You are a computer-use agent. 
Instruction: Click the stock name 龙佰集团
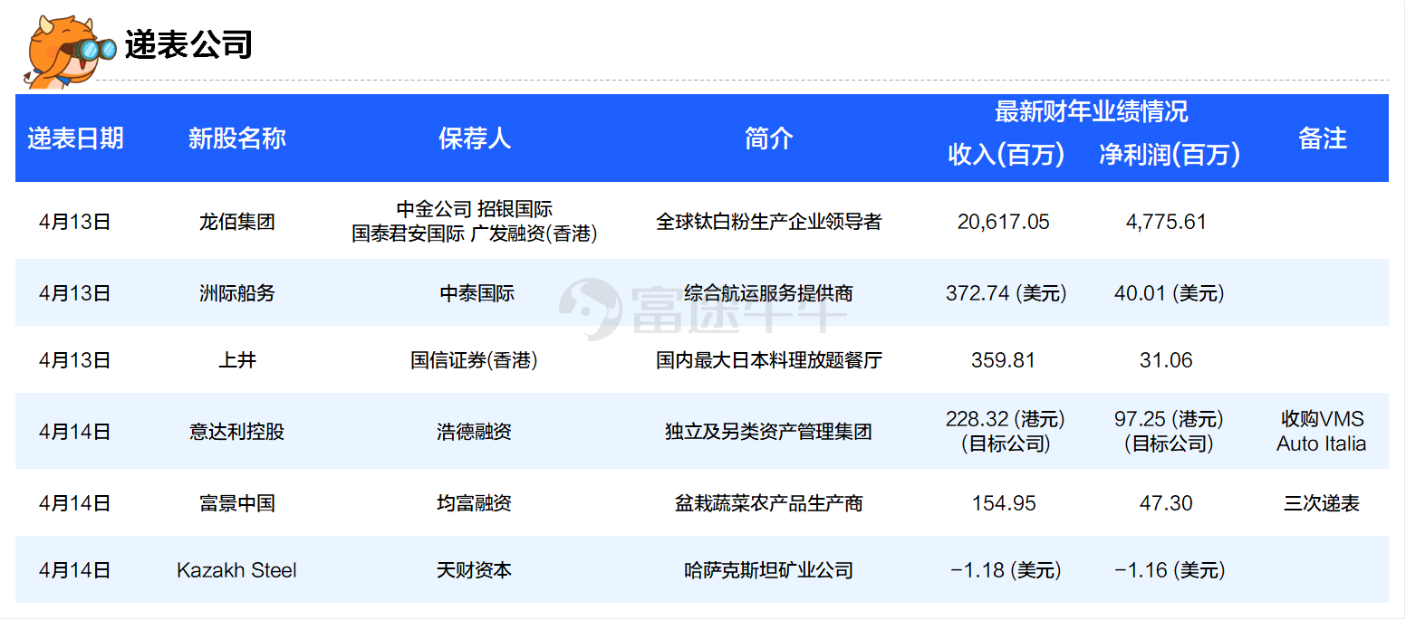(x=237, y=222)
